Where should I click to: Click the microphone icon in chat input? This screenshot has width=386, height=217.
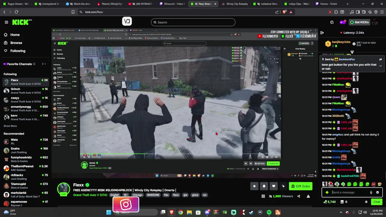371,192
